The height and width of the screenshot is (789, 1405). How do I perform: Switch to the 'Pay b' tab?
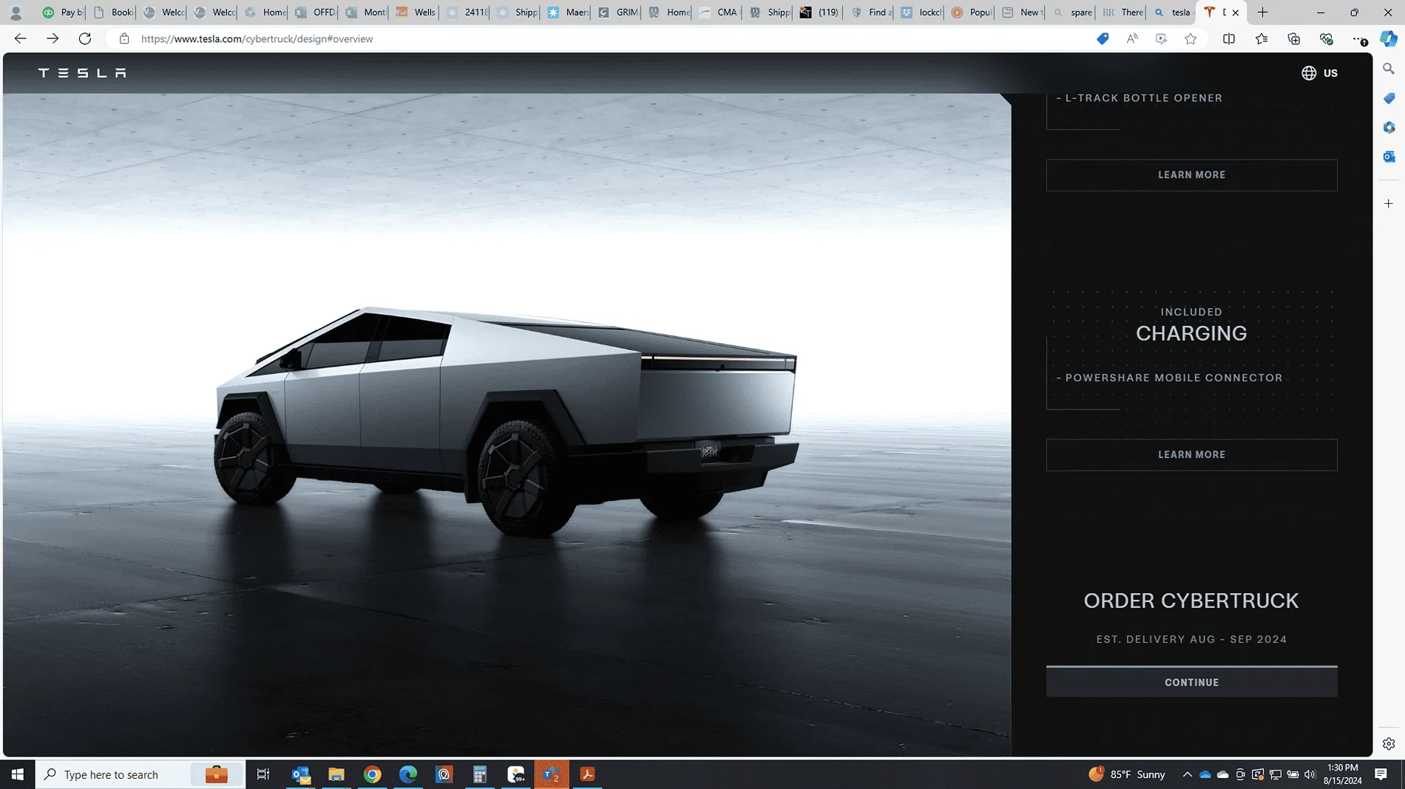(62, 13)
